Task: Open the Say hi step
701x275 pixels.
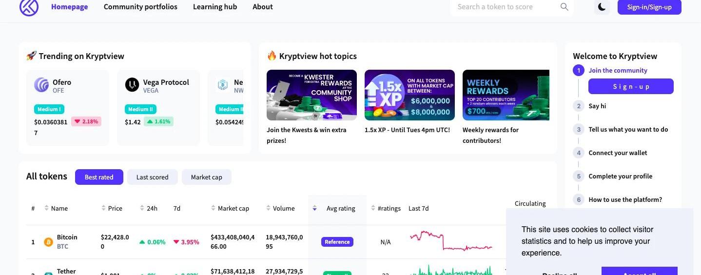Action: [597, 106]
